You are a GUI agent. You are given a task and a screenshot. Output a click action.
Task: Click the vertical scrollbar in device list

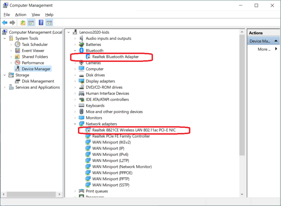(241, 110)
